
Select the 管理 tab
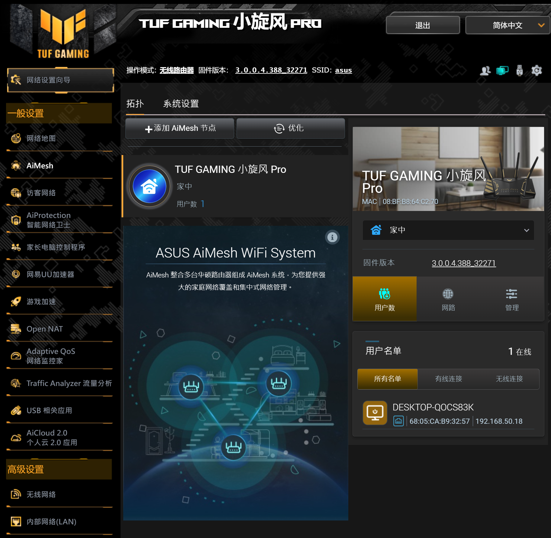click(x=512, y=299)
